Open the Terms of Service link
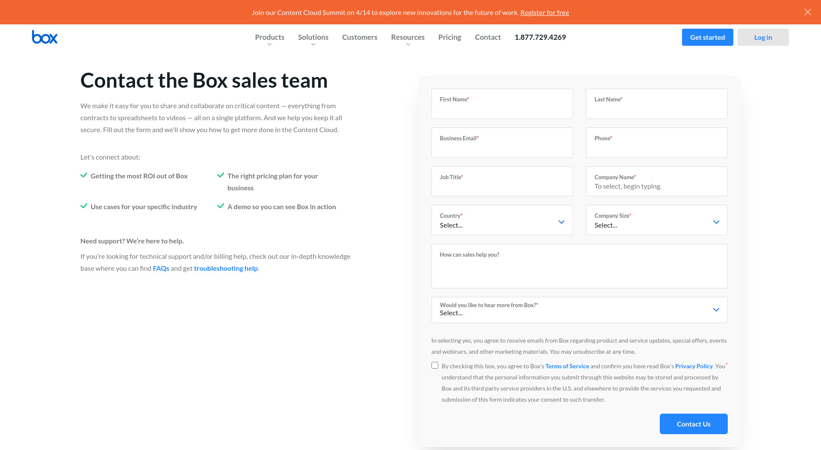 (567, 366)
